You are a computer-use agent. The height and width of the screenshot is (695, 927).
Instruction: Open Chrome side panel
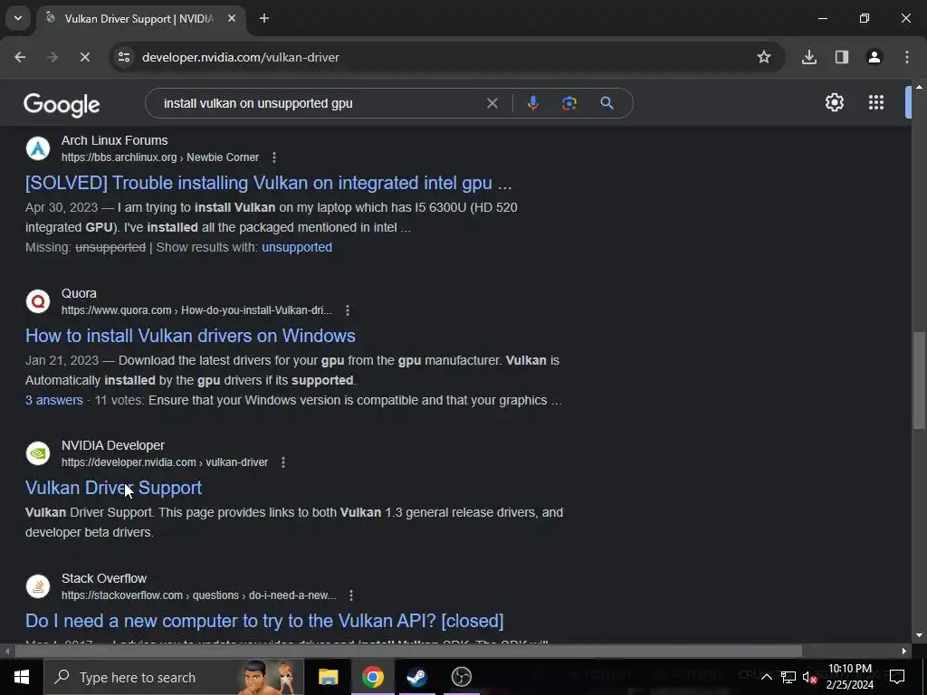tap(842, 57)
